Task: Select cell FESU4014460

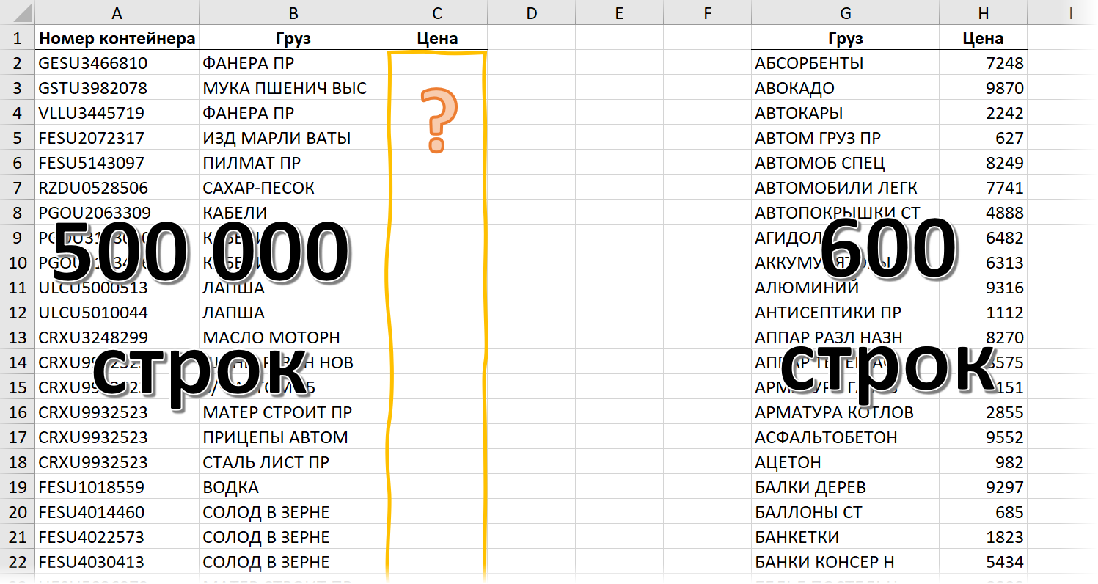Action: (x=117, y=512)
